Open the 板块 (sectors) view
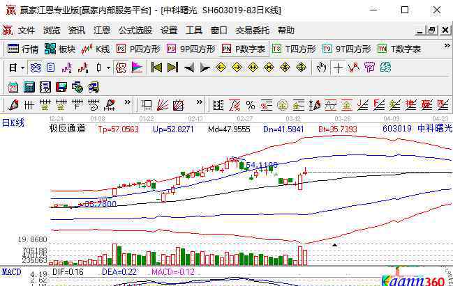The image size is (453, 286). click(x=60, y=49)
